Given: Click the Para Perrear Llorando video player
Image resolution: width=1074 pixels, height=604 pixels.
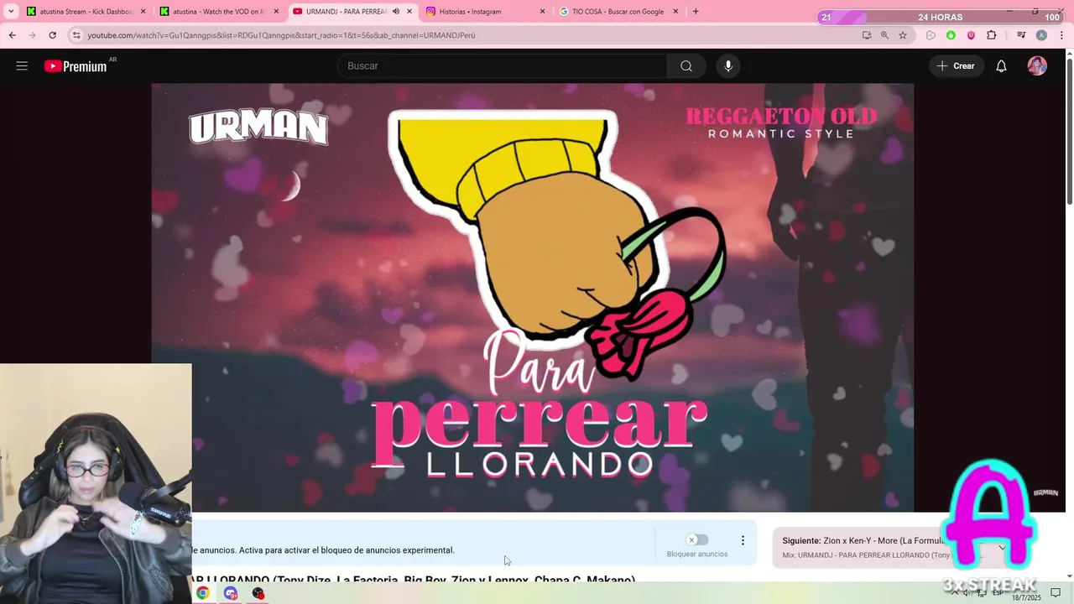Looking at the screenshot, I should coord(533,297).
